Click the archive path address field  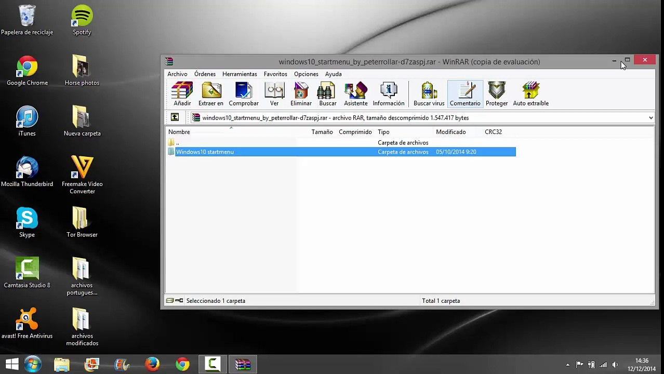click(x=422, y=118)
